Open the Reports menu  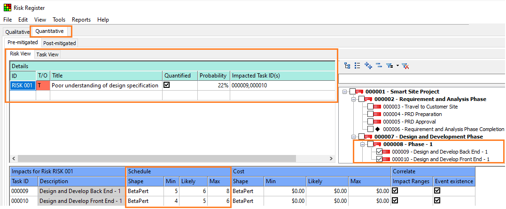[81, 20]
